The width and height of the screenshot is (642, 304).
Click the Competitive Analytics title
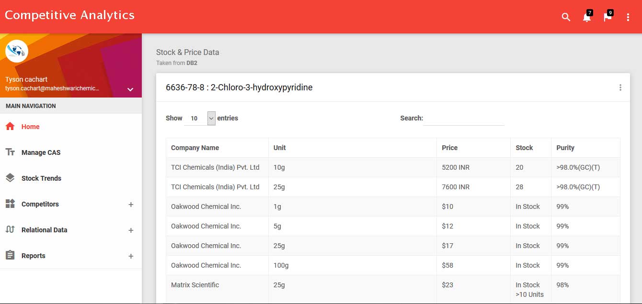coord(69,15)
